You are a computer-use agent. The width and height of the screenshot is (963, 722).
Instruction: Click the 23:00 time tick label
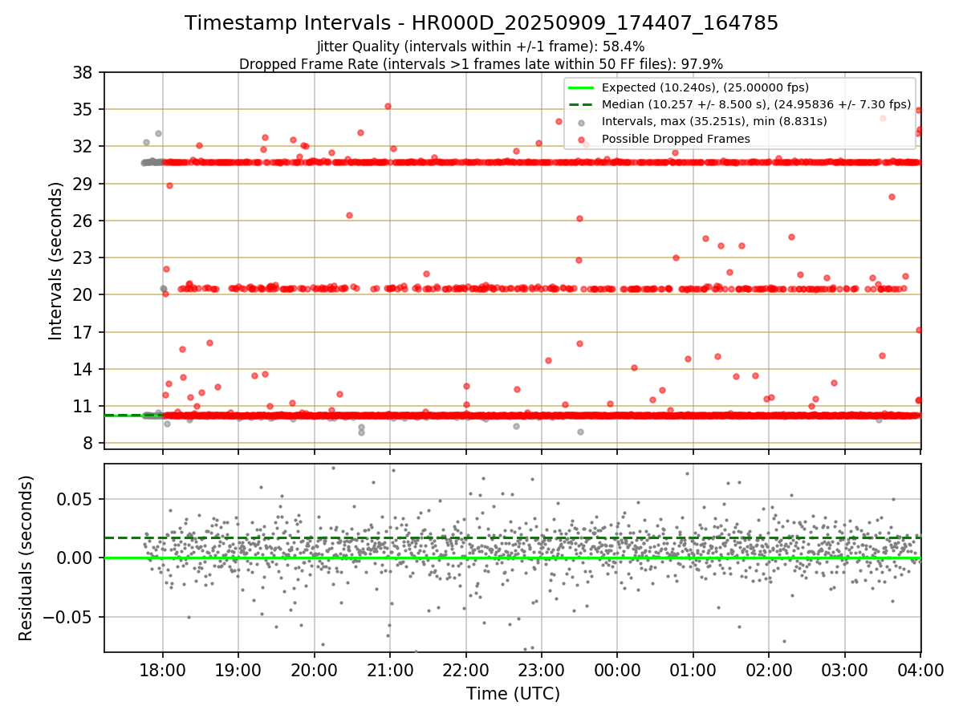(x=542, y=669)
